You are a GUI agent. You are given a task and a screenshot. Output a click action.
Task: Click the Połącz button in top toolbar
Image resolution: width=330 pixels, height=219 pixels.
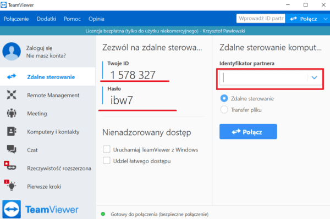[x=304, y=19]
